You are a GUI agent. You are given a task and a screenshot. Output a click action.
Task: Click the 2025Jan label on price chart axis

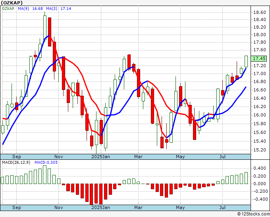point(100,157)
